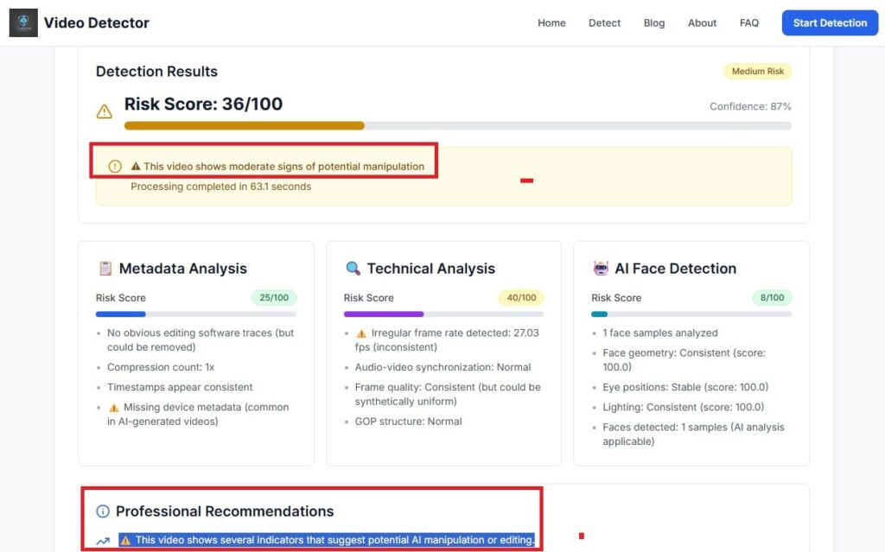The height and width of the screenshot is (552, 885).
Task: Click the robot icon for AI Face Detection
Action: pyautogui.click(x=601, y=269)
